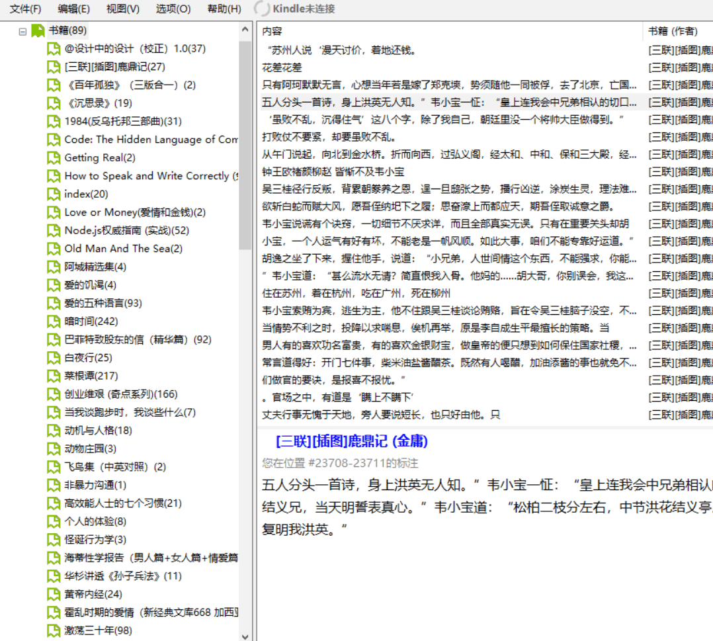This screenshot has height=641, width=713.
Task: Click the icon beside Getting Real(2)
Action: click(x=54, y=158)
